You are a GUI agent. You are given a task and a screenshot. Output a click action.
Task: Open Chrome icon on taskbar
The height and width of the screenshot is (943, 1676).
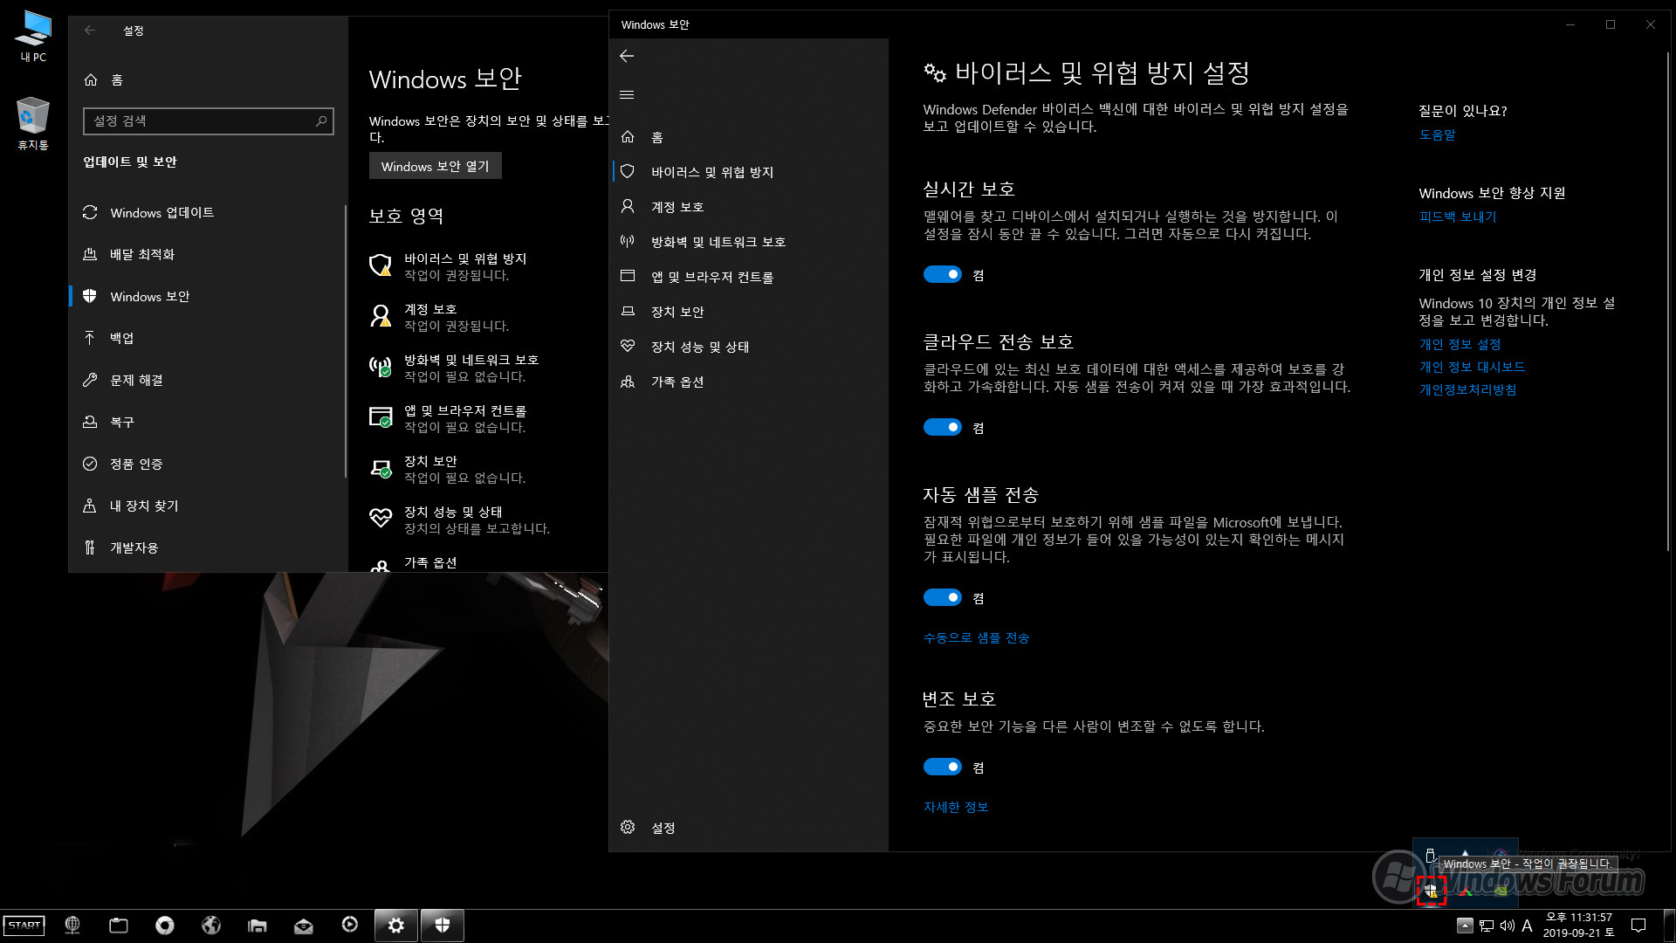point(165,926)
